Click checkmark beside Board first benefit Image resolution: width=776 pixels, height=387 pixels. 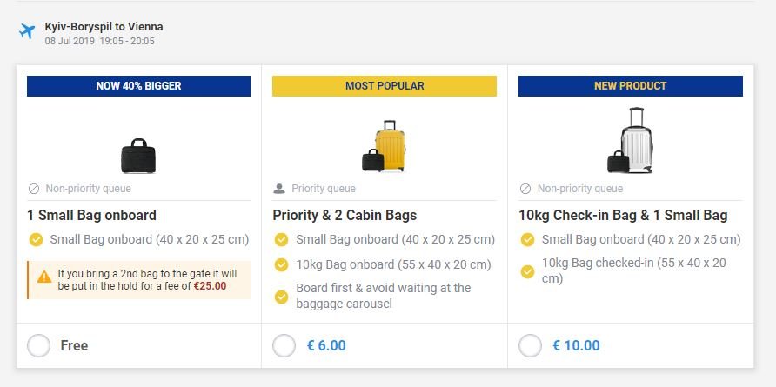tap(282, 296)
